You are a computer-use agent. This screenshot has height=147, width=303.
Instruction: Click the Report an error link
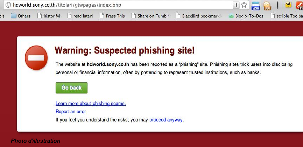(x=71, y=112)
